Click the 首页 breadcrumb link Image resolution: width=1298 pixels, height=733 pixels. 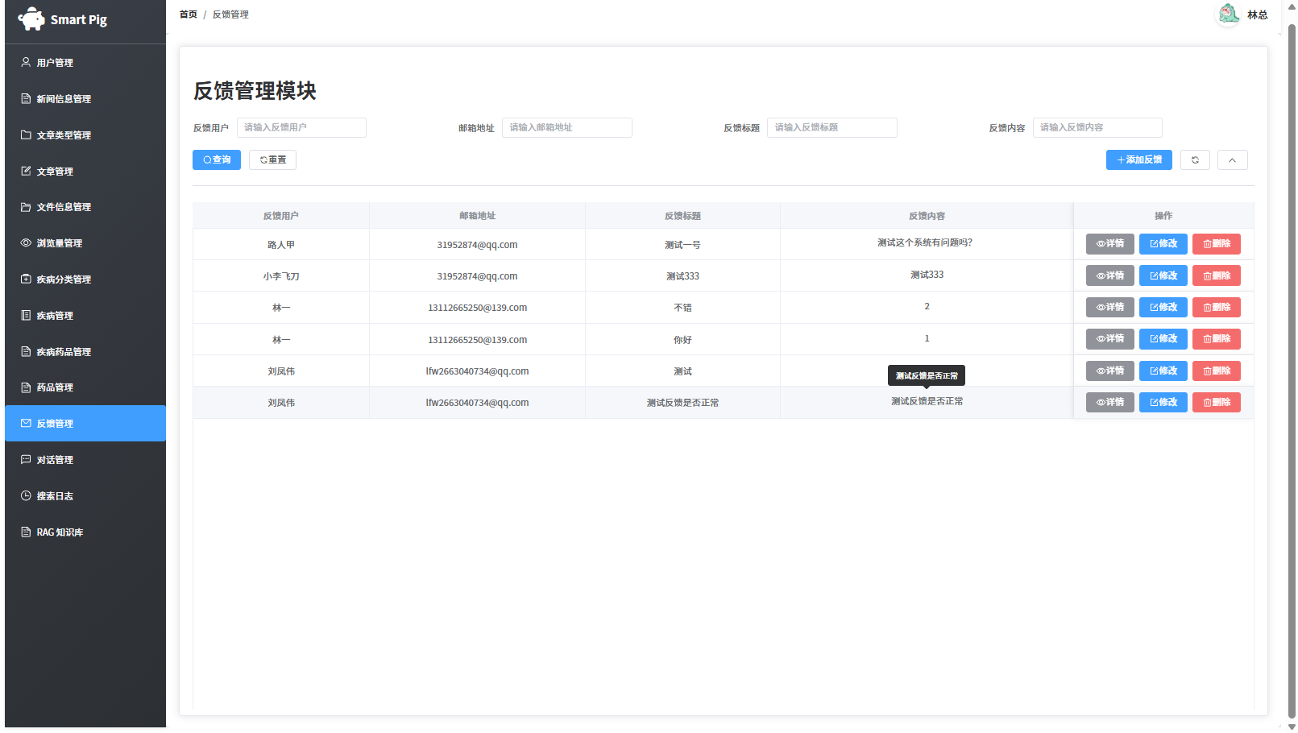coord(188,14)
